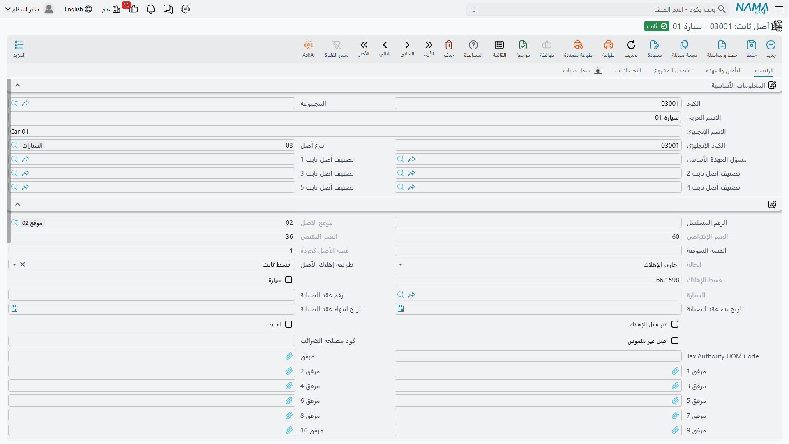Image resolution: width=789 pixels, height=444 pixels.
Task: Toggle غير قابل للإهلاك checkbox
Action: tap(675, 324)
